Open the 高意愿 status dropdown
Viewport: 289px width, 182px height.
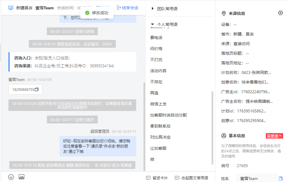click(274, 136)
